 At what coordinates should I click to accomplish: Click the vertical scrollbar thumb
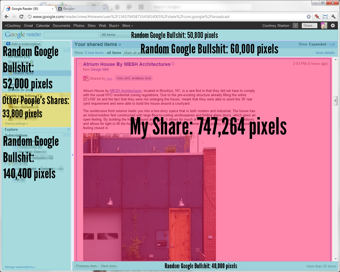tap(336, 101)
